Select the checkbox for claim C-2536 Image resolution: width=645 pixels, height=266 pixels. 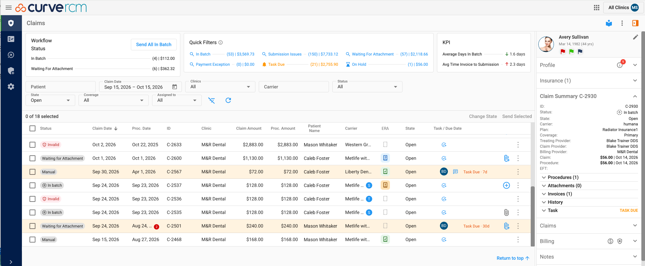[x=32, y=199]
